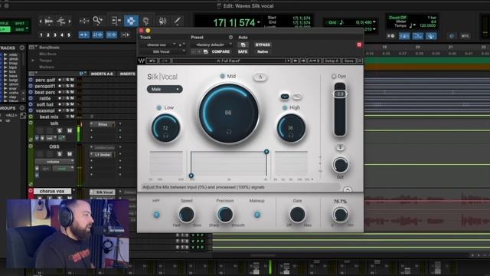Toggle the High band on/off
Screen dimensions: 490x276
tap(285, 107)
